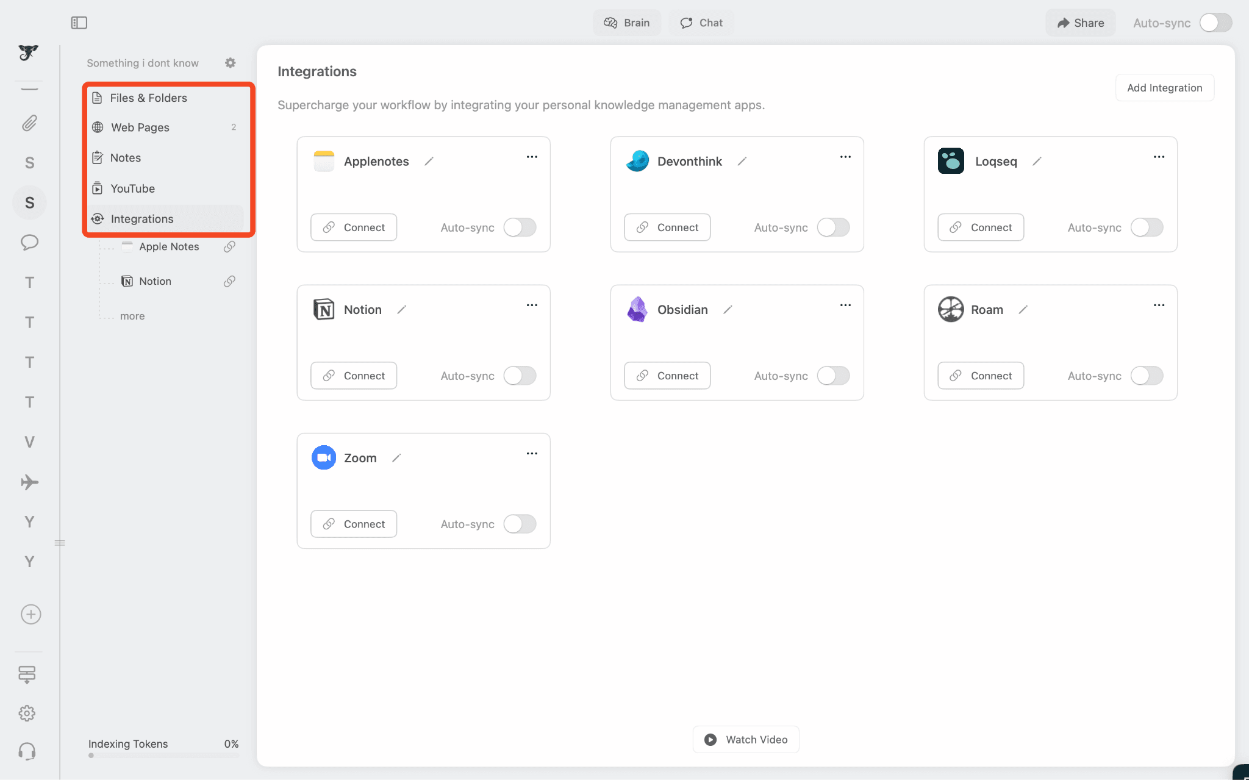Open the attachments paperclip icon in sidebar

click(x=29, y=123)
